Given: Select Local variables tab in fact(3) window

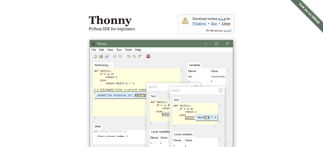Looking at the screenshot, I should tap(160, 131).
